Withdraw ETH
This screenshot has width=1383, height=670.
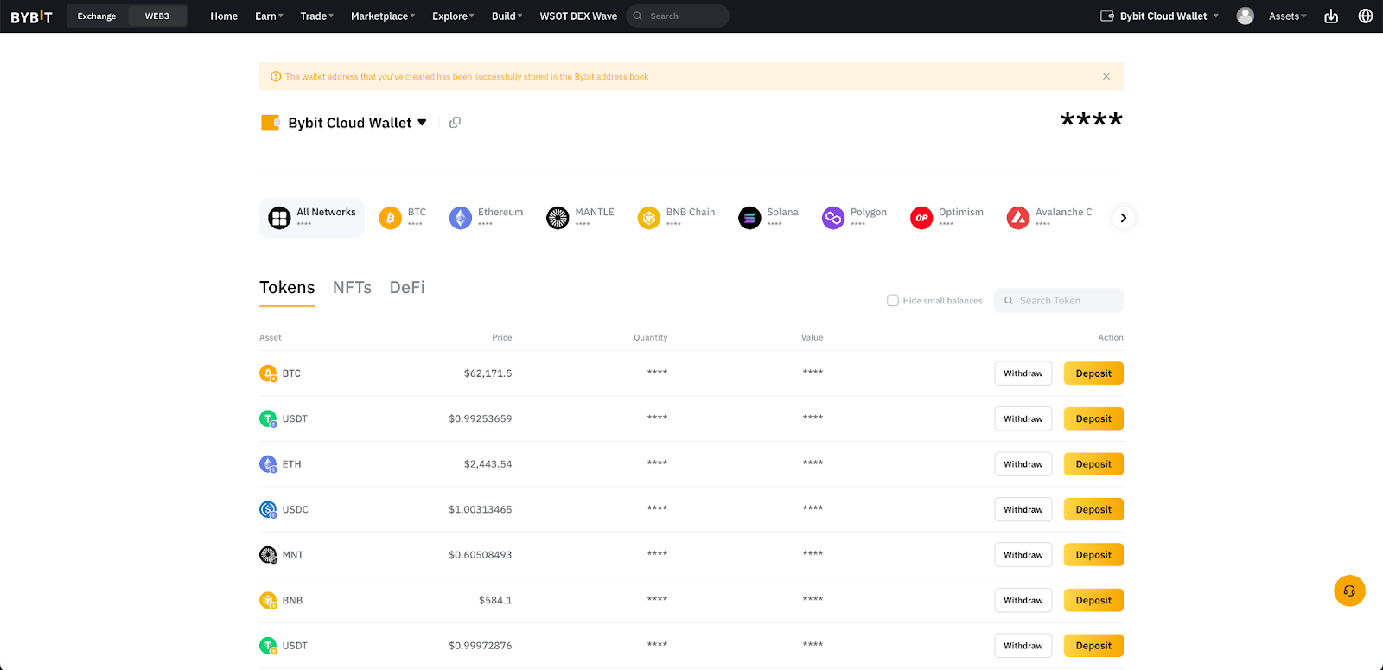click(1023, 464)
